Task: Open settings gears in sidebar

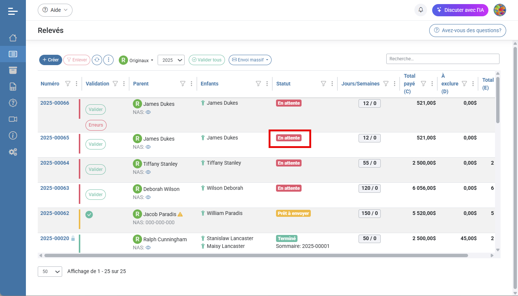Action: point(13,152)
